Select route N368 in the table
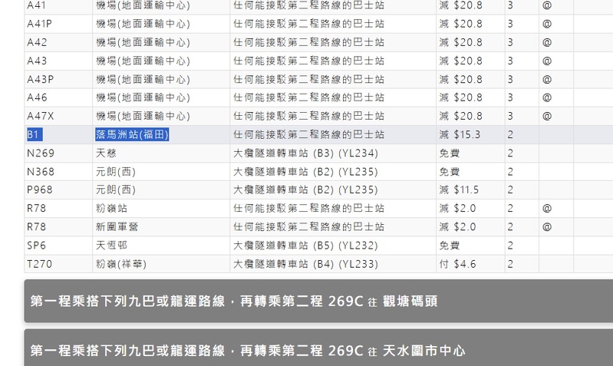Screen dimensions: 613x366 pos(41,171)
